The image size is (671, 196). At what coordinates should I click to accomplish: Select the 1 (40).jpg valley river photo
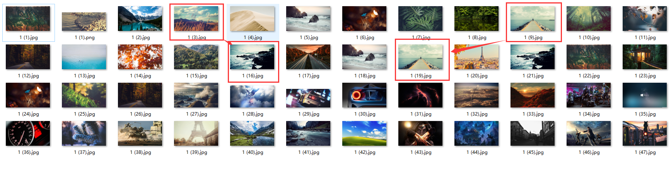point(252,133)
